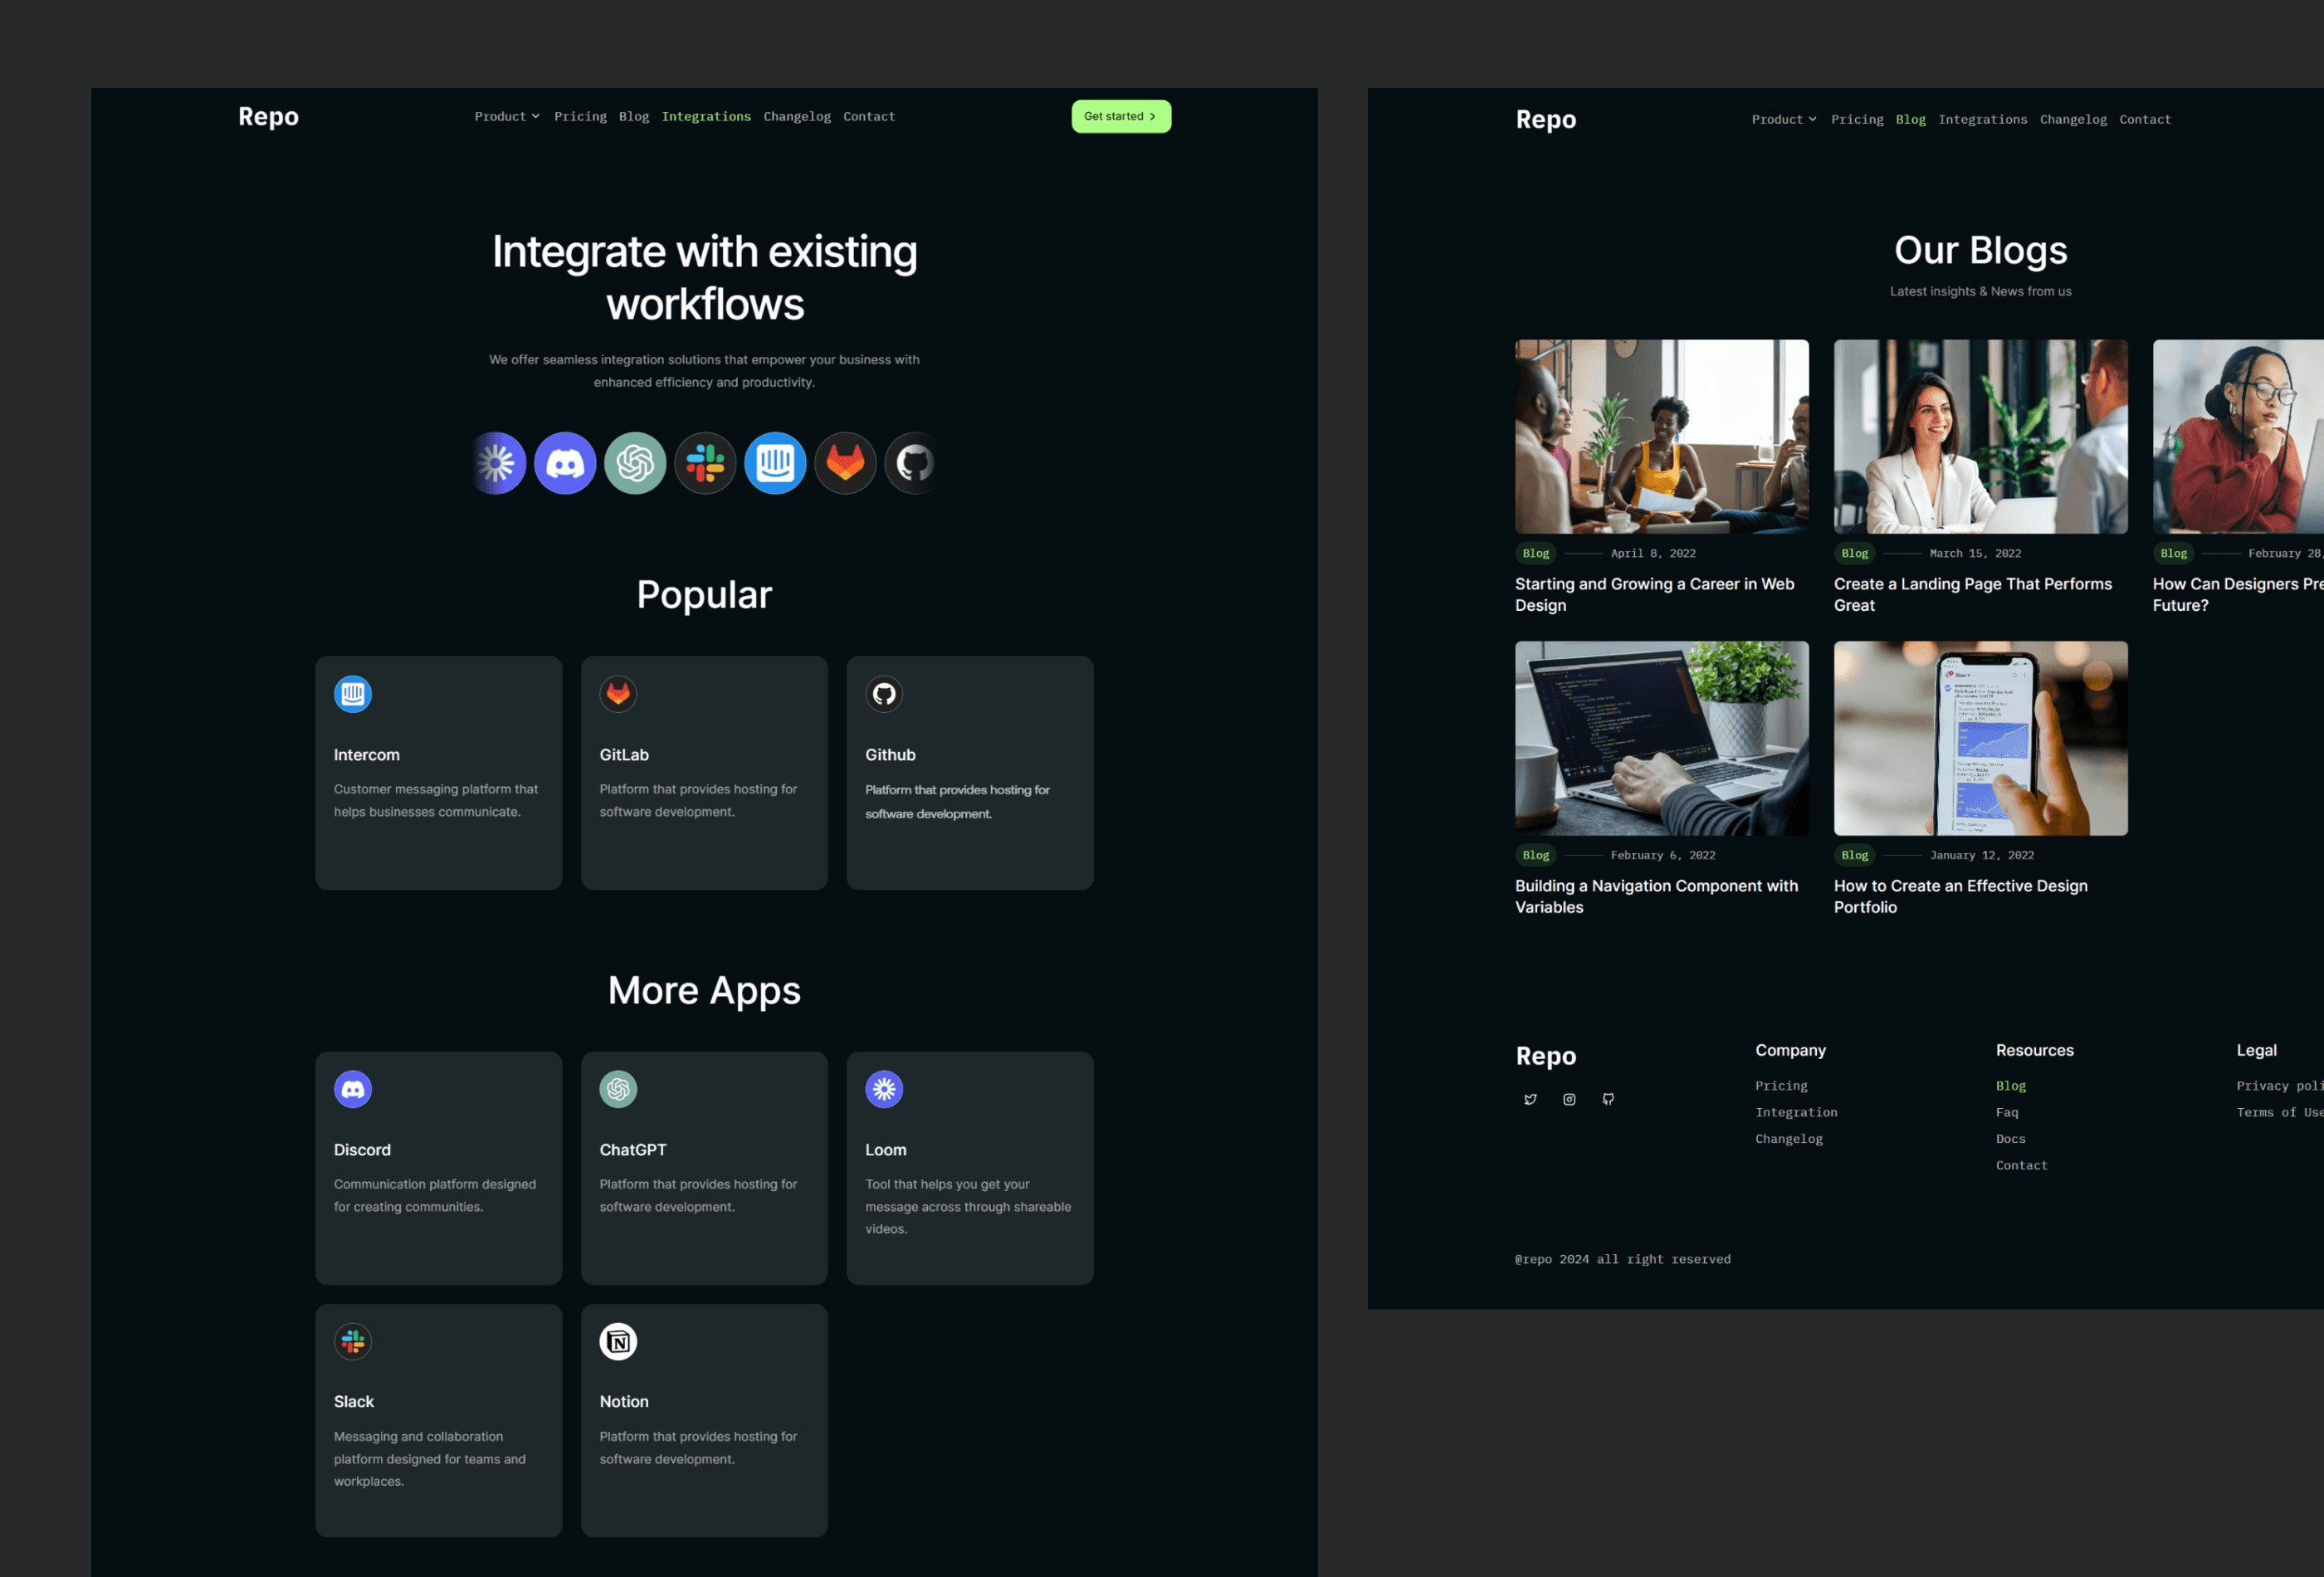Click the Discord icon under More Apps
The image size is (2324, 1577).
(x=352, y=1089)
